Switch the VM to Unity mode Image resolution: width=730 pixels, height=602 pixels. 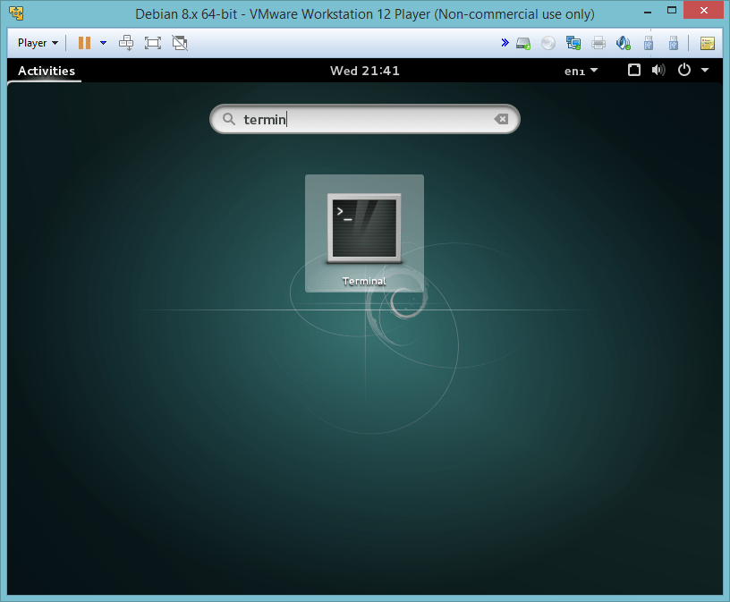point(180,42)
